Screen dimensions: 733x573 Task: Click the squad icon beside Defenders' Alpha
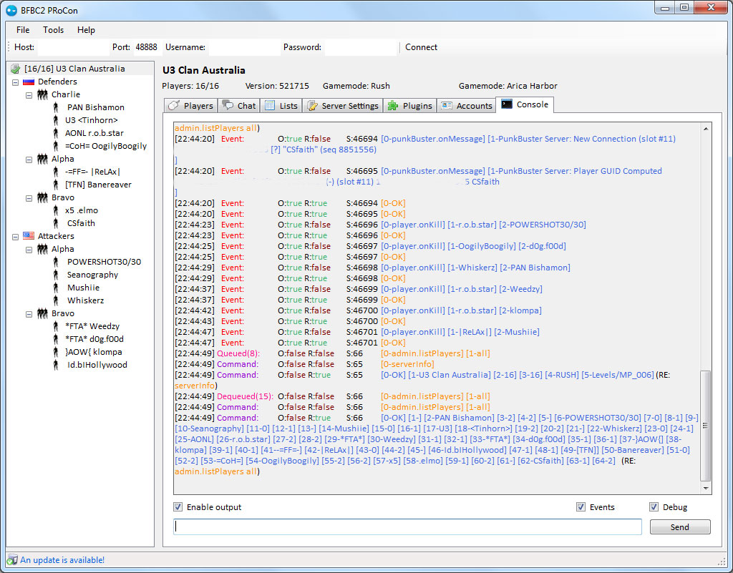click(42, 159)
